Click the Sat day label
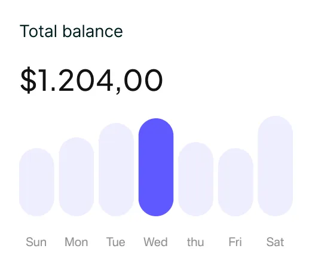Screen dimensions: 312x270 tap(275, 242)
